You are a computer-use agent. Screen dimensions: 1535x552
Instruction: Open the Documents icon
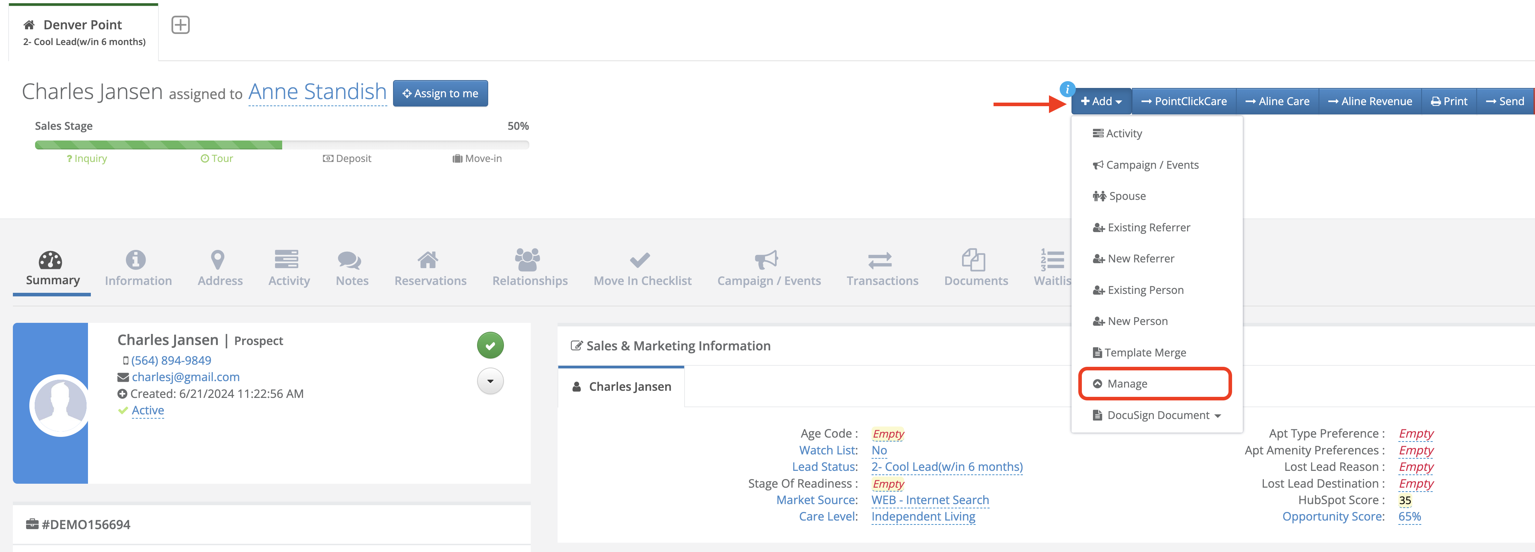pyautogui.click(x=973, y=260)
